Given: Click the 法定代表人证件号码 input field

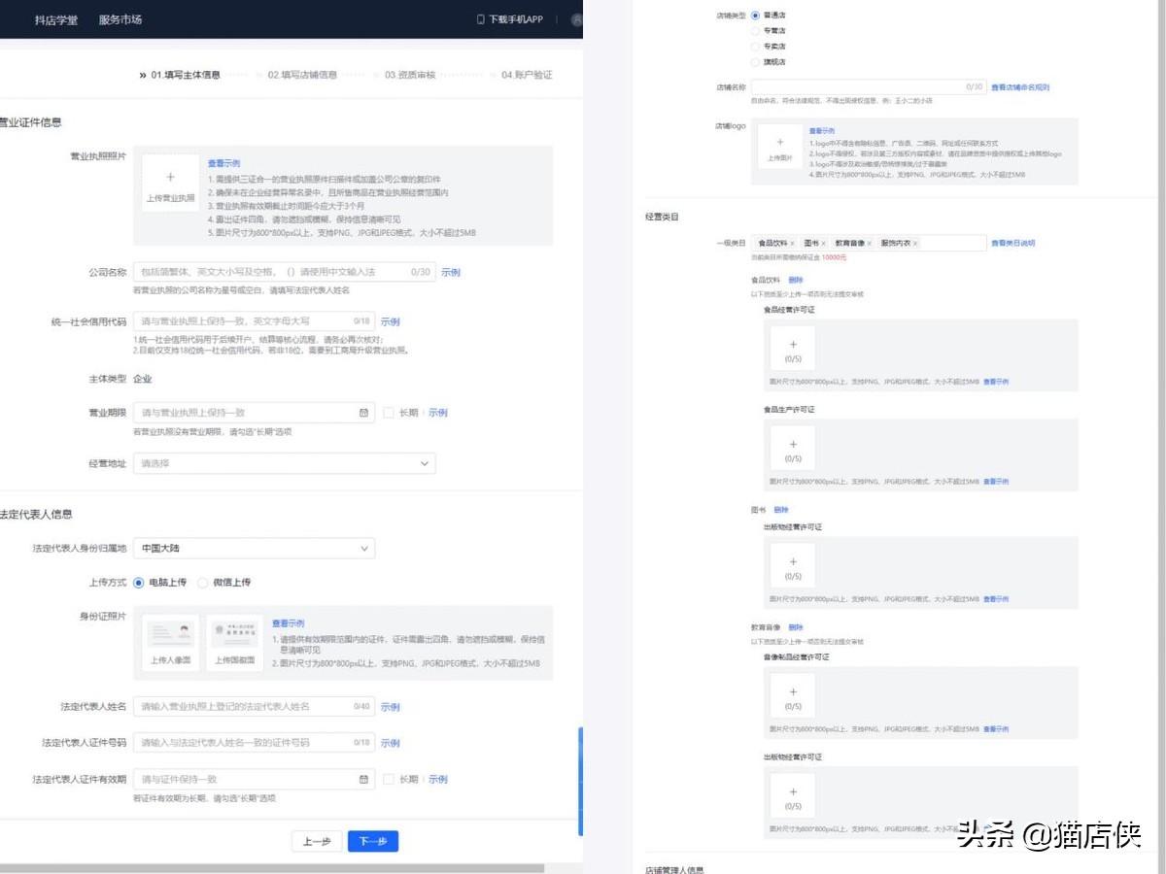Looking at the screenshot, I should click(254, 743).
